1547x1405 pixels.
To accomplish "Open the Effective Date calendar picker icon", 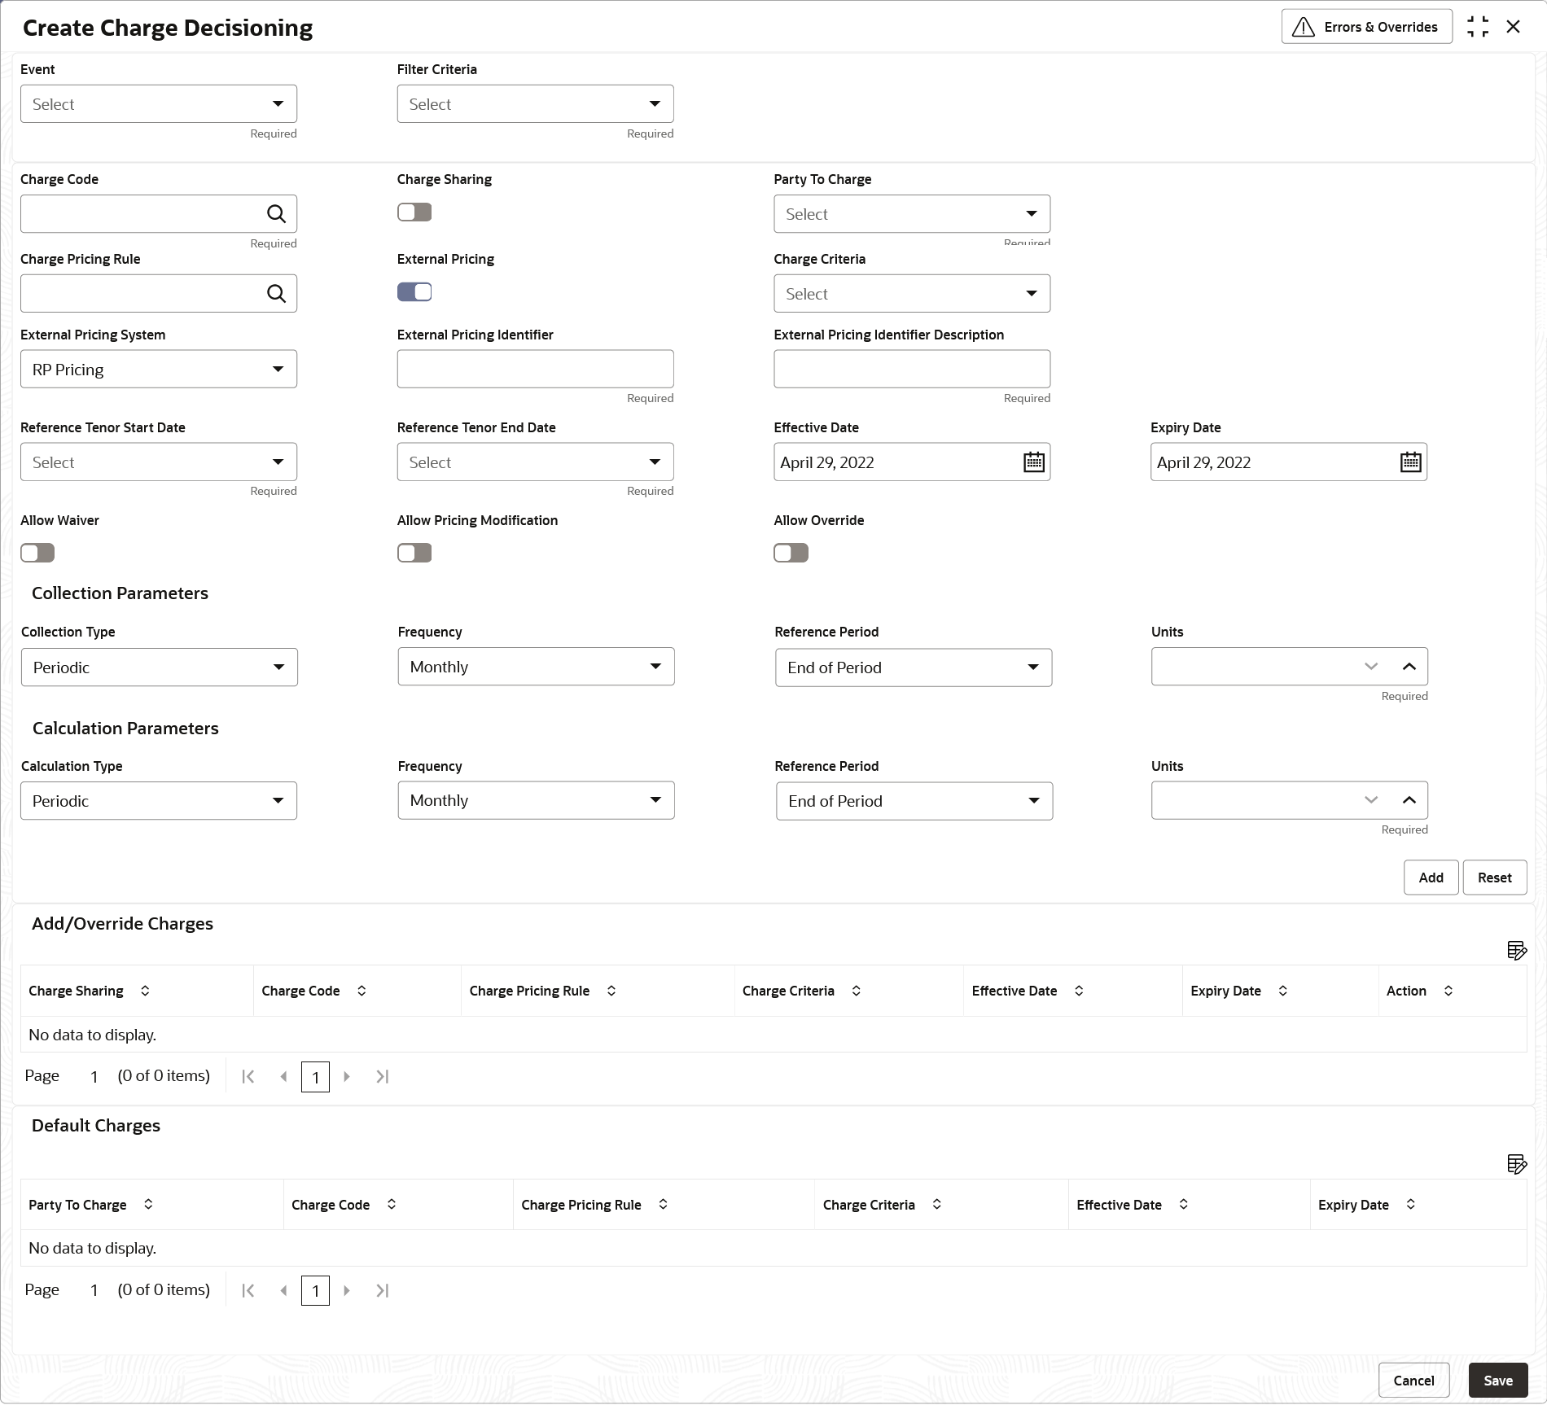I will (x=1033, y=462).
